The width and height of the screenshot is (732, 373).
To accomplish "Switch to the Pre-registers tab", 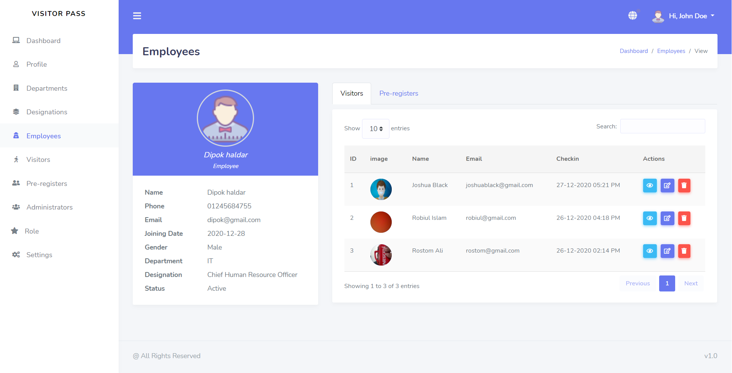I will 398,93.
